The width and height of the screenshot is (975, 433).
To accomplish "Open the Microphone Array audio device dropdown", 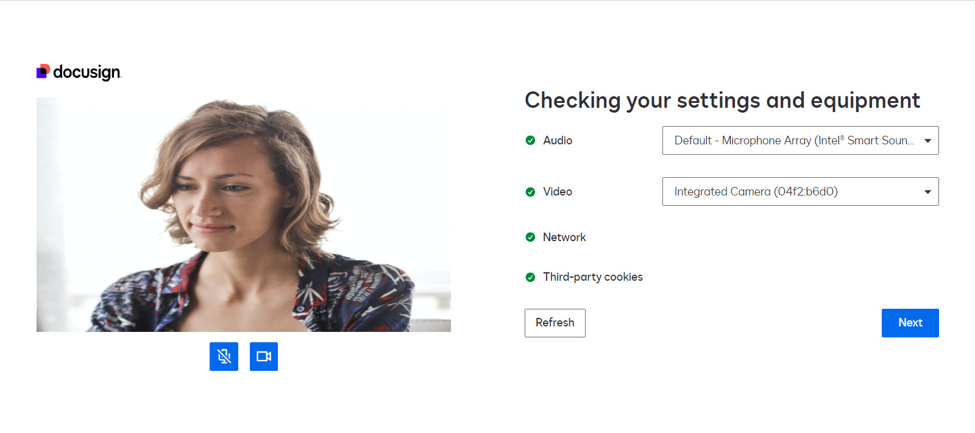I will [792, 140].
